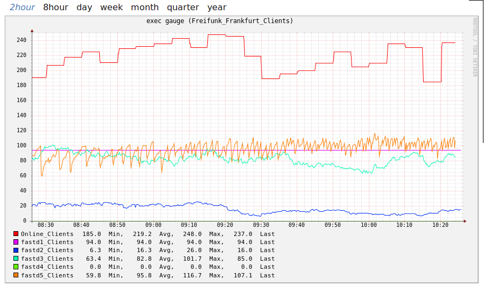This screenshot has height=286, width=484.
Task: Switch to the month graph view
Action: pyautogui.click(x=145, y=8)
